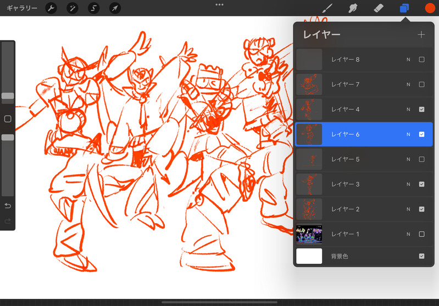Open the Selection S tool
Image resolution: width=439 pixels, height=306 pixels.
pos(93,8)
